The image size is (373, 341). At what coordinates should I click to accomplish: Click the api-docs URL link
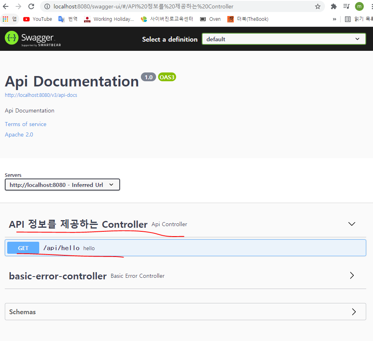[40, 95]
